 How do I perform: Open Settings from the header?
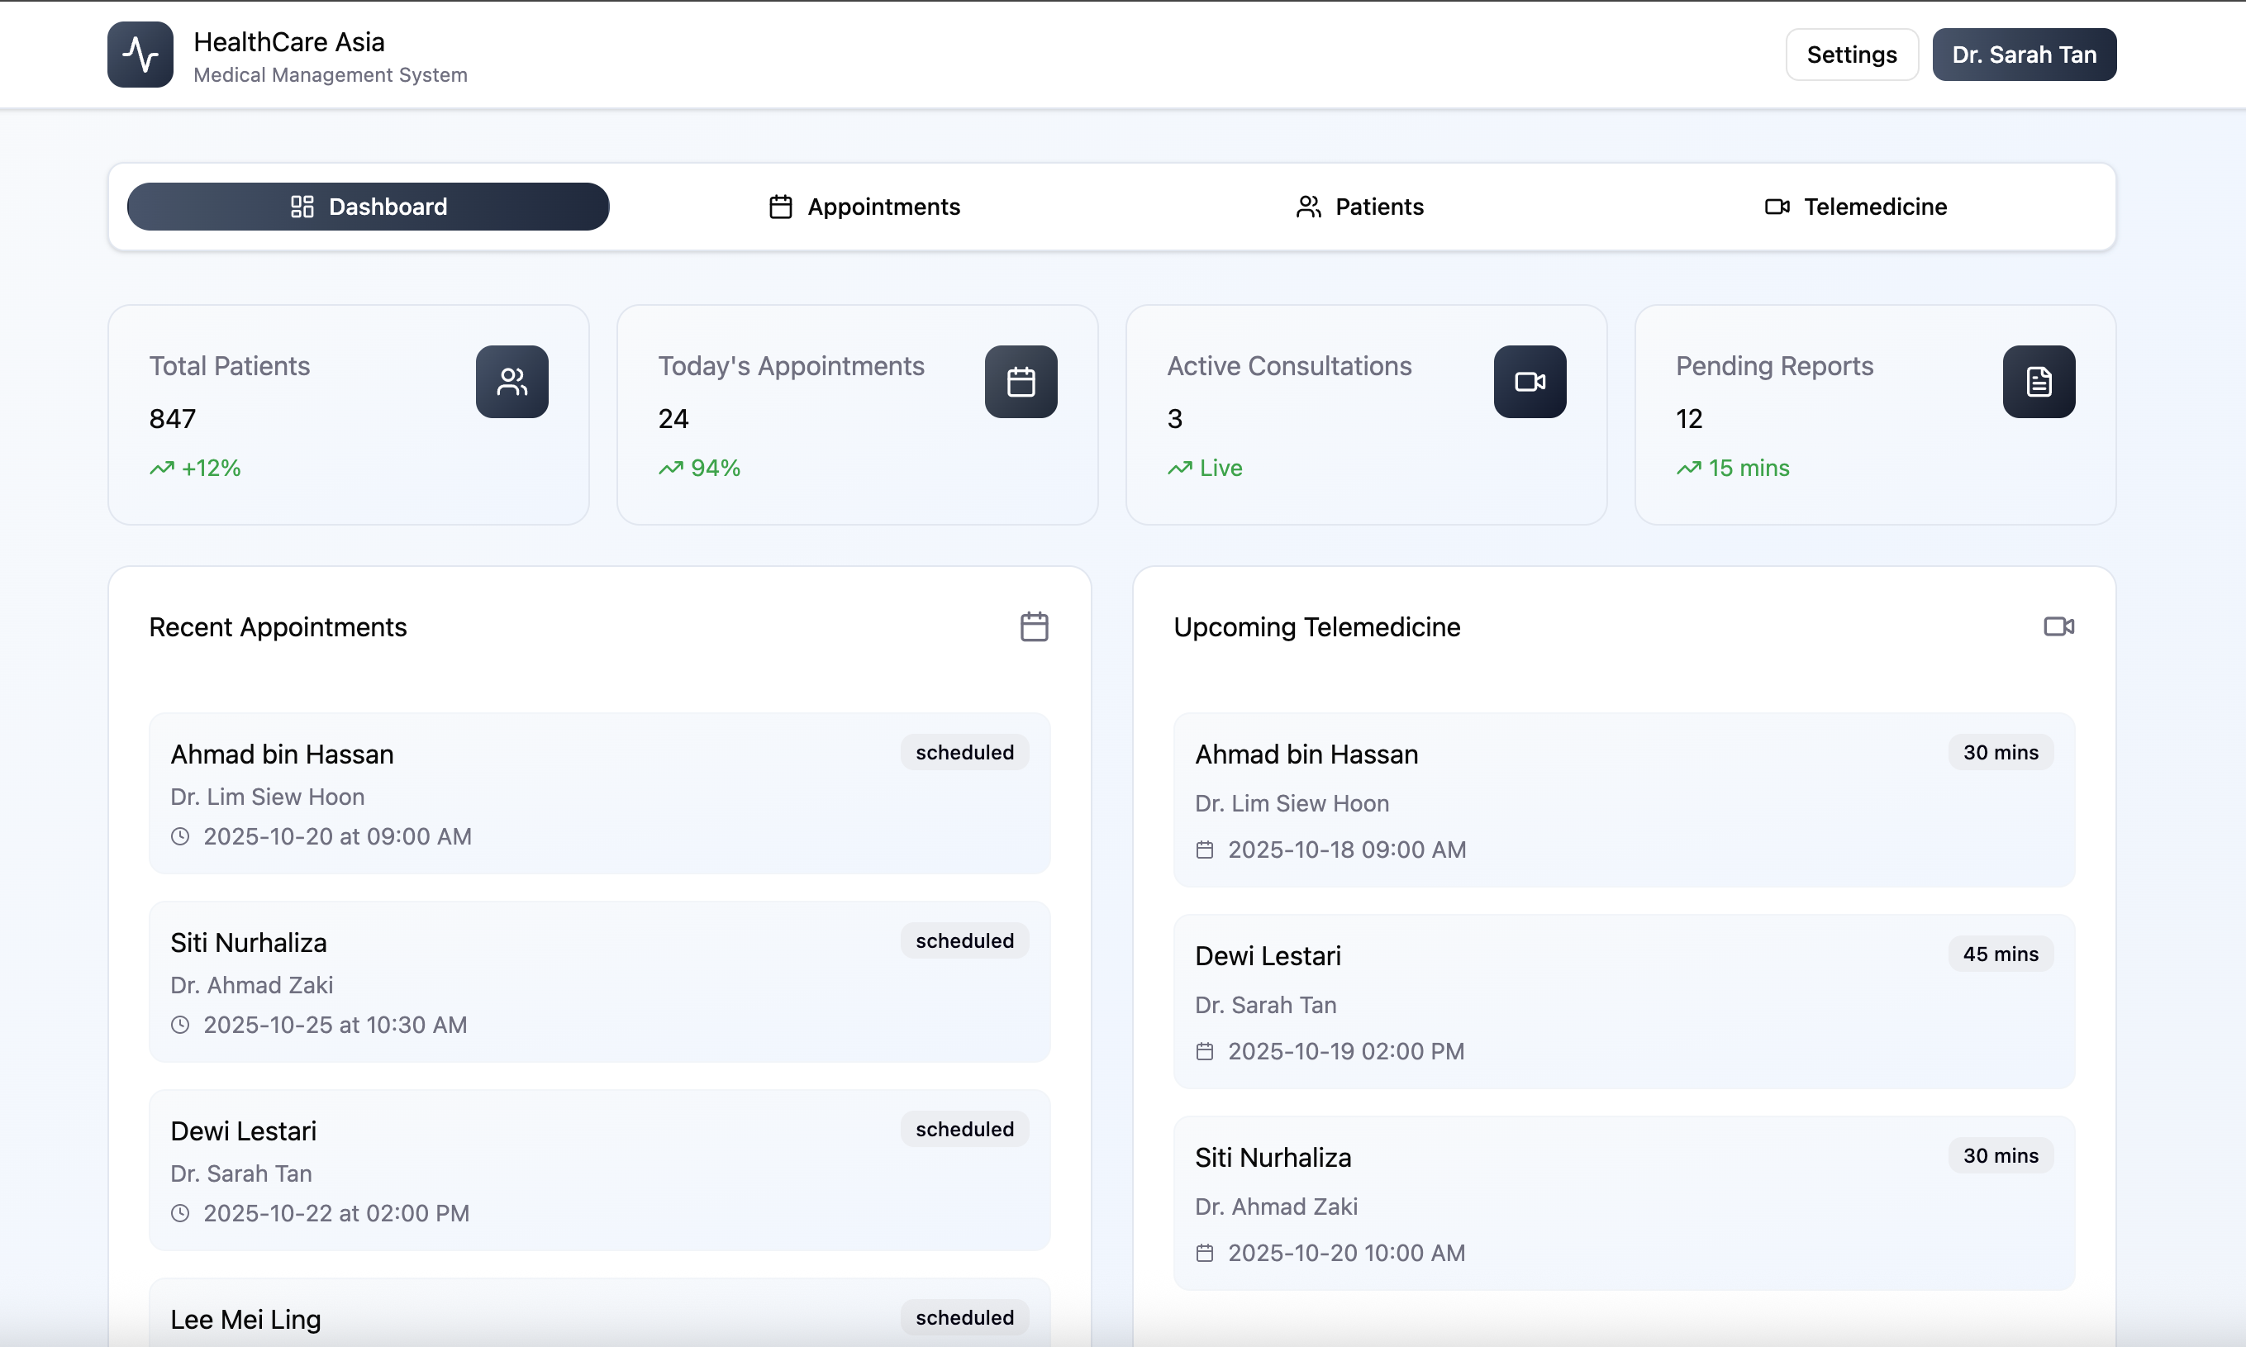point(1851,55)
